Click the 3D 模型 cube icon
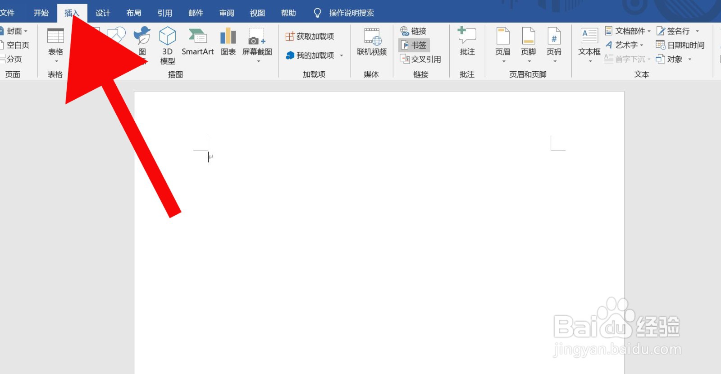The width and height of the screenshot is (721, 374). 168,36
